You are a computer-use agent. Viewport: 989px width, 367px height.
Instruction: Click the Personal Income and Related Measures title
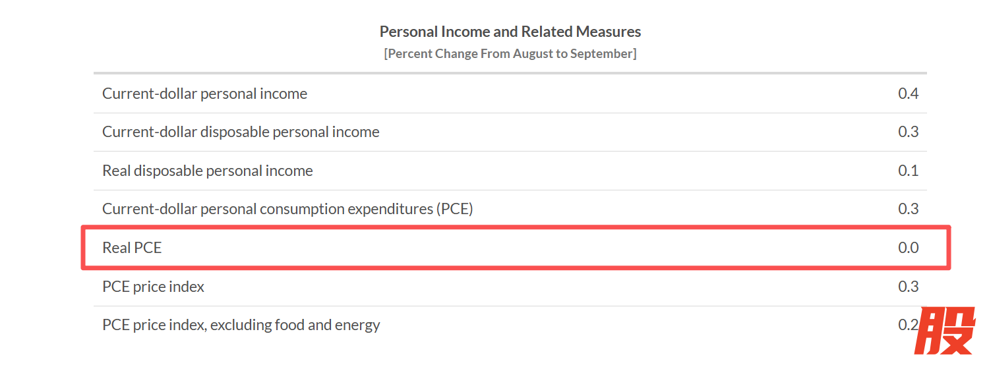click(510, 32)
